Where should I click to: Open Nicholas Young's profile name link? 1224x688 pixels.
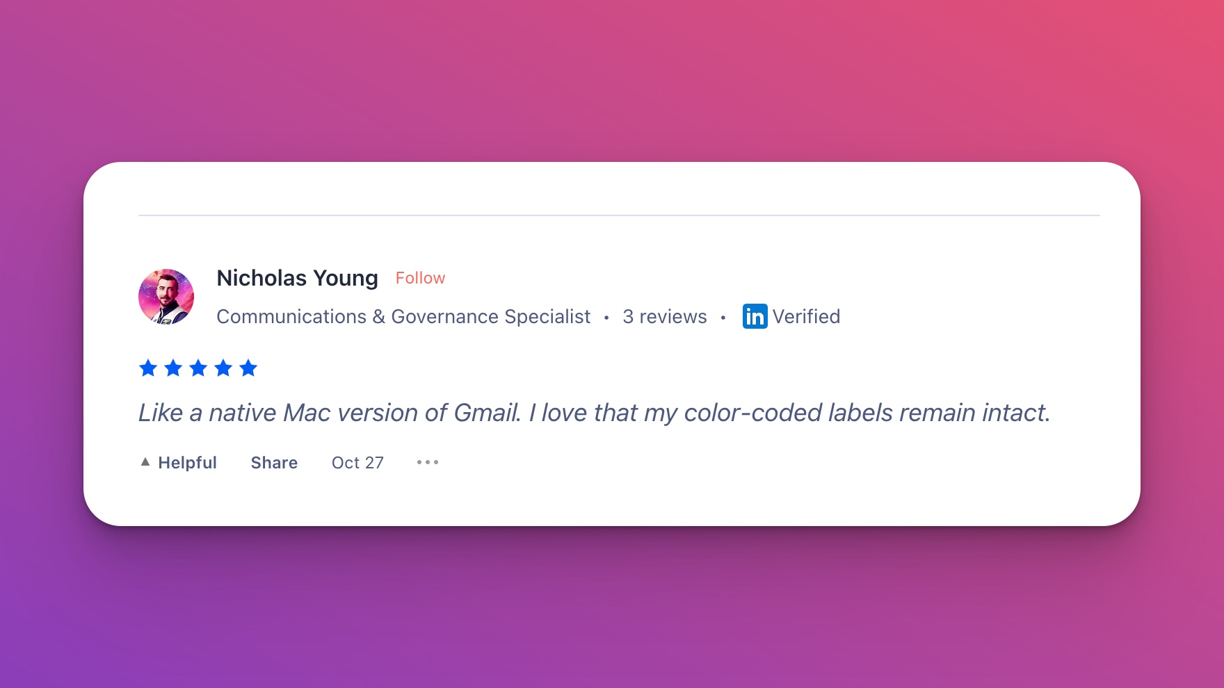click(x=297, y=278)
